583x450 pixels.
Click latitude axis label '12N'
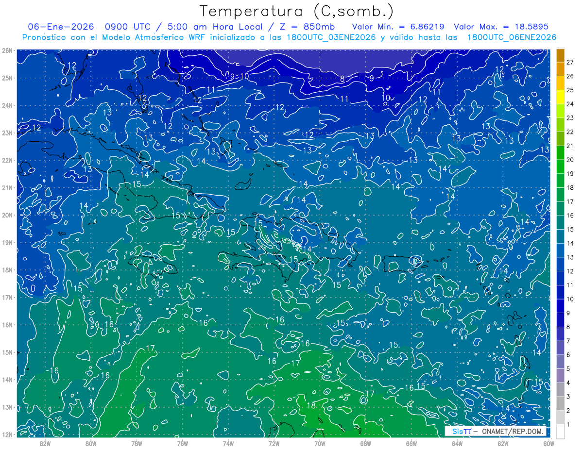tap(7, 434)
